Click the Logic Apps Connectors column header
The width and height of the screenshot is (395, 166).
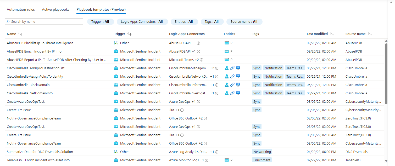pos(187,34)
